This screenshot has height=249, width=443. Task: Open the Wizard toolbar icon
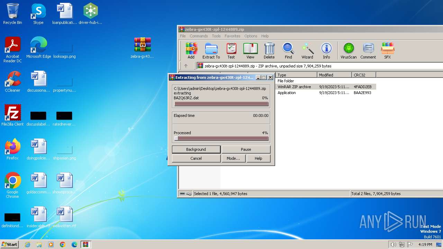point(307,51)
